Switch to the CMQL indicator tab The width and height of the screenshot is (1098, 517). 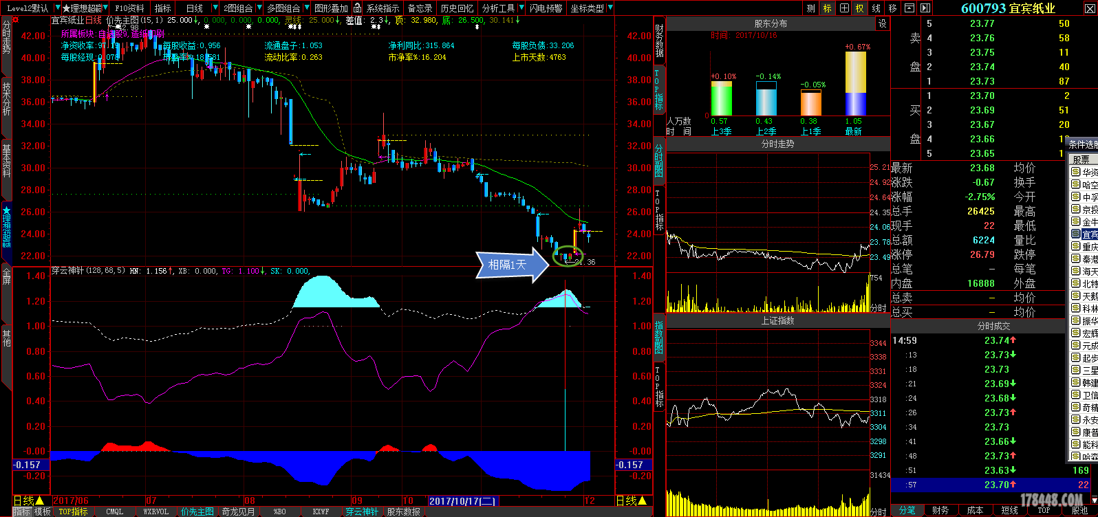[114, 511]
